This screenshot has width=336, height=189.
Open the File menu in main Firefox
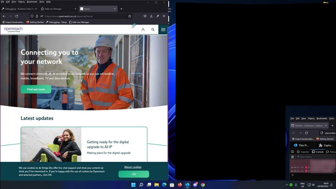(x=2, y=2)
